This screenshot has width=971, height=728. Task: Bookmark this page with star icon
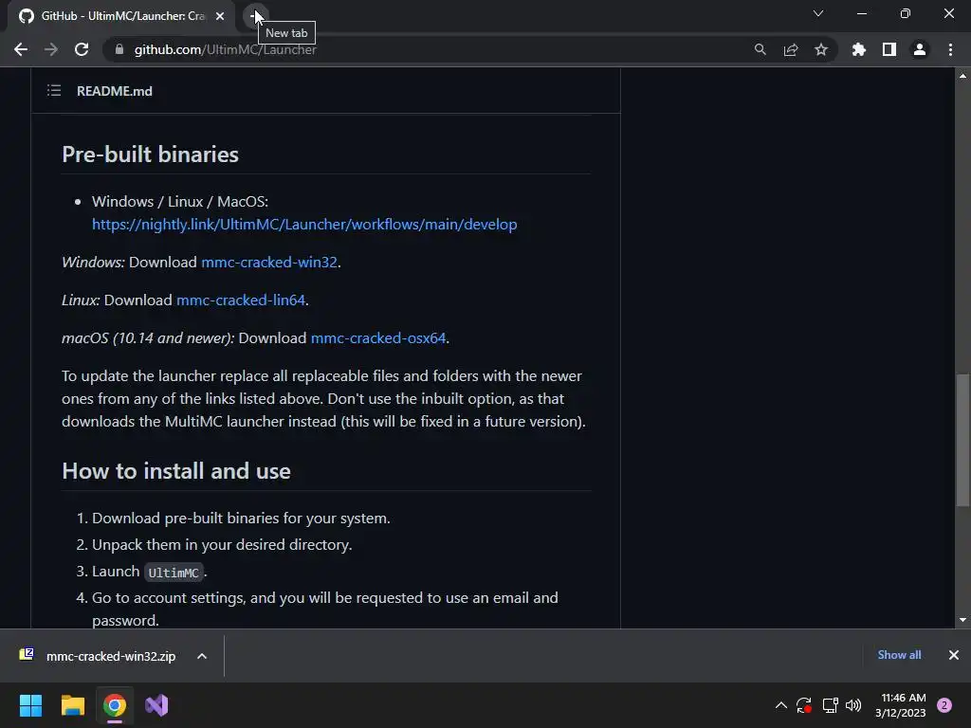(x=820, y=49)
